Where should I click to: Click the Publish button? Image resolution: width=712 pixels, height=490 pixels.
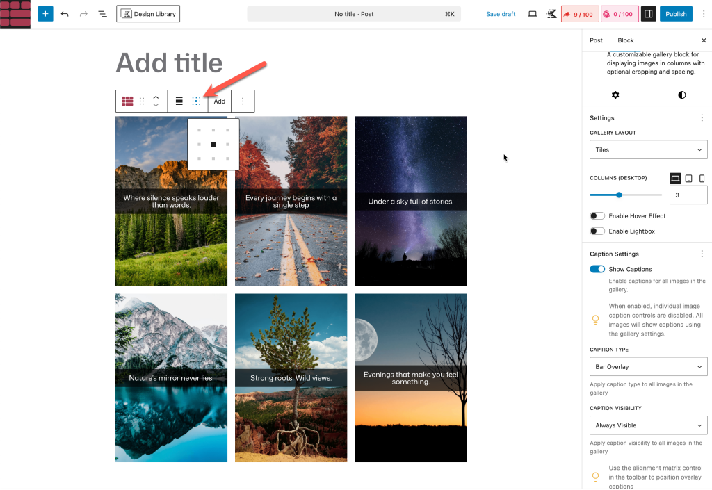point(676,14)
